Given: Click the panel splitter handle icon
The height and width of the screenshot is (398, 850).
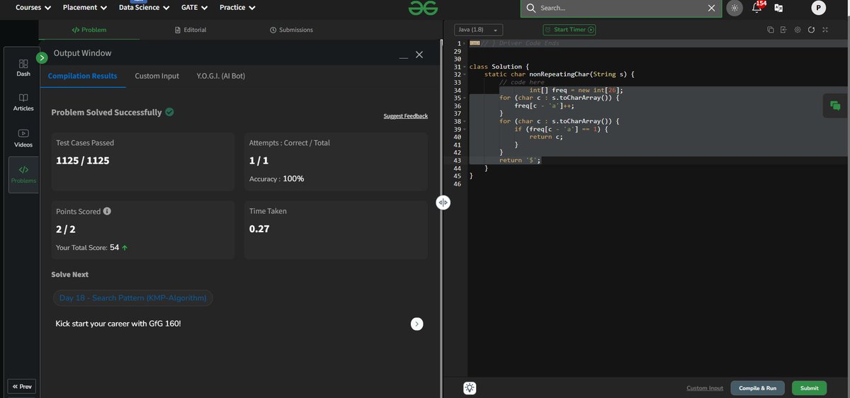Looking at the screenshot, I should (443, 203).
